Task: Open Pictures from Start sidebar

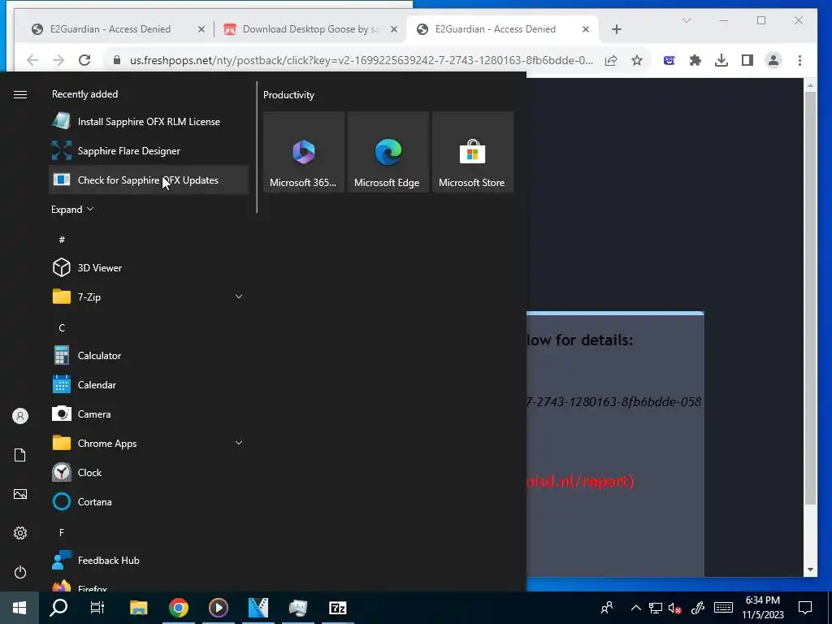Action: tap(20, 494)
